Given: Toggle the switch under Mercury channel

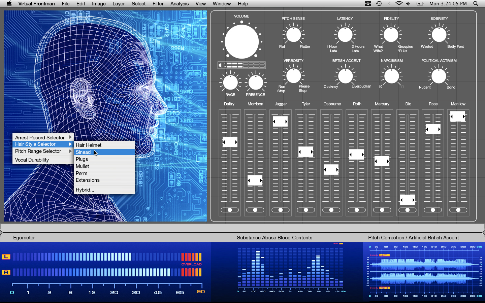Looking at the screenshot, I should (382, 210).
